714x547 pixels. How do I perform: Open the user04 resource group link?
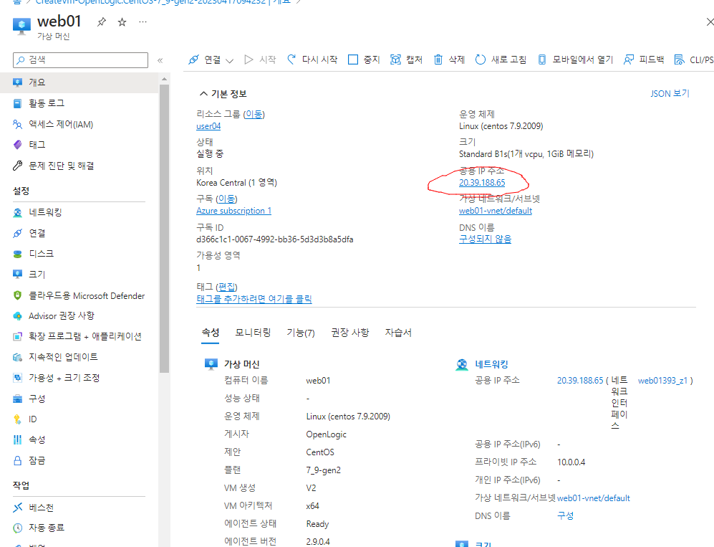tap(208, 126)
